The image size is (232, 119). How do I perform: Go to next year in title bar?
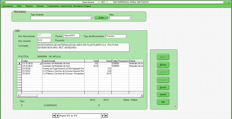[x=107, y=2]
